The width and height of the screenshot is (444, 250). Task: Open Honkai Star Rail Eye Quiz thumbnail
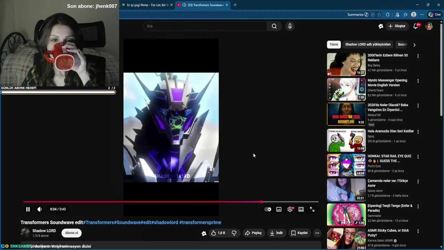click(346, 165)
